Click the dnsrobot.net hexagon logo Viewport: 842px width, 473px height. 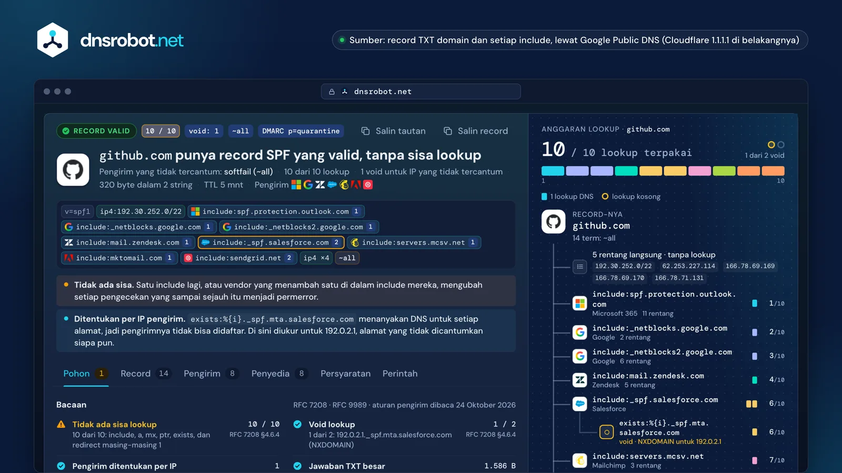tap(53, 40)
